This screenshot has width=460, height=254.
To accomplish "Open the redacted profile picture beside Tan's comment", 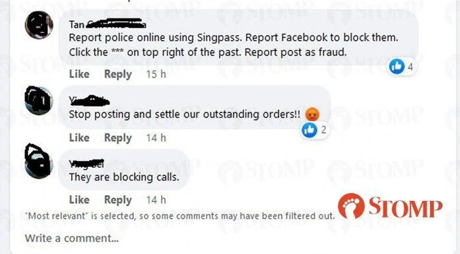I will (39, 25).
